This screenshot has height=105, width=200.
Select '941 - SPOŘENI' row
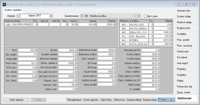(134, 40)
